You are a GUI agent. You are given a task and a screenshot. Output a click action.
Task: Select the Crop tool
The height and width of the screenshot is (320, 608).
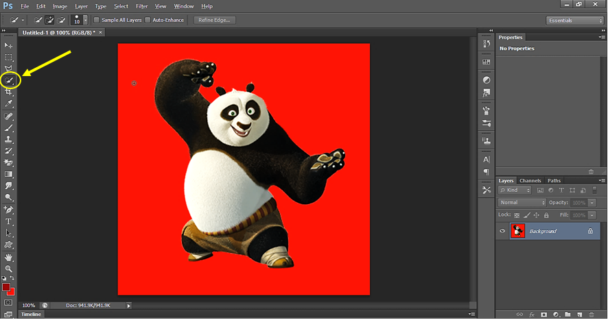8,92
